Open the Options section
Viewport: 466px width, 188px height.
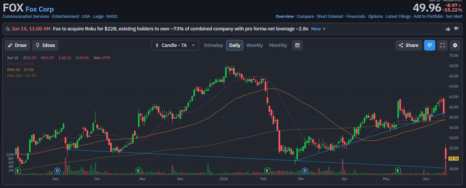pyautogui.click(x=376, y=17)
